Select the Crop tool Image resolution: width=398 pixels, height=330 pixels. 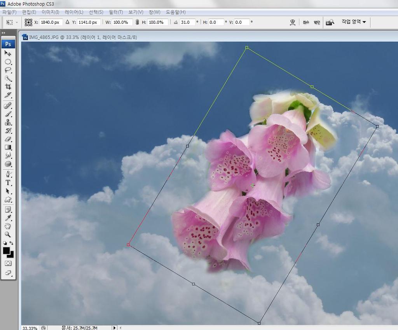8,87
